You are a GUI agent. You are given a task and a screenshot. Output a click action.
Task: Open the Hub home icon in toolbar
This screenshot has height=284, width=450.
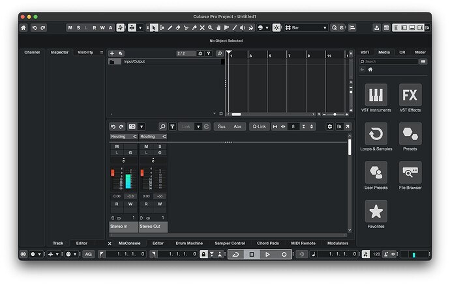point(23,28)
